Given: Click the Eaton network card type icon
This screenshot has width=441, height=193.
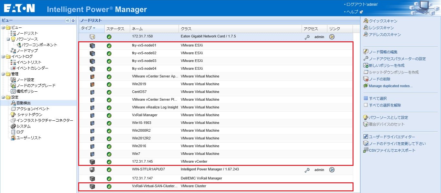Looking at the screenshot, I should 92,37.
